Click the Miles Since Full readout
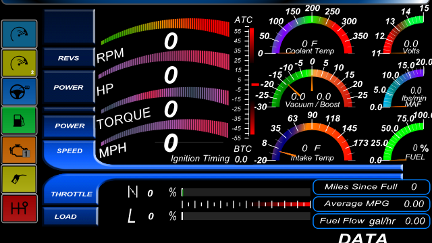Screen dimensions: 432x243 pyautogui.click(x=371, y=187)
